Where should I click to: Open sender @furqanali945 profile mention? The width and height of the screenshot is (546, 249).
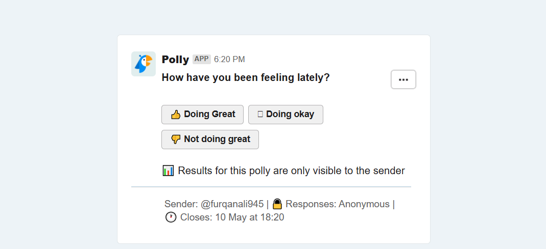[x=232, y=204]
